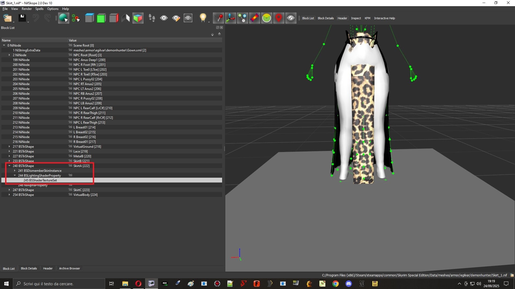Click the Interactive Help toolbar button
515x289 pixels.
384,18
